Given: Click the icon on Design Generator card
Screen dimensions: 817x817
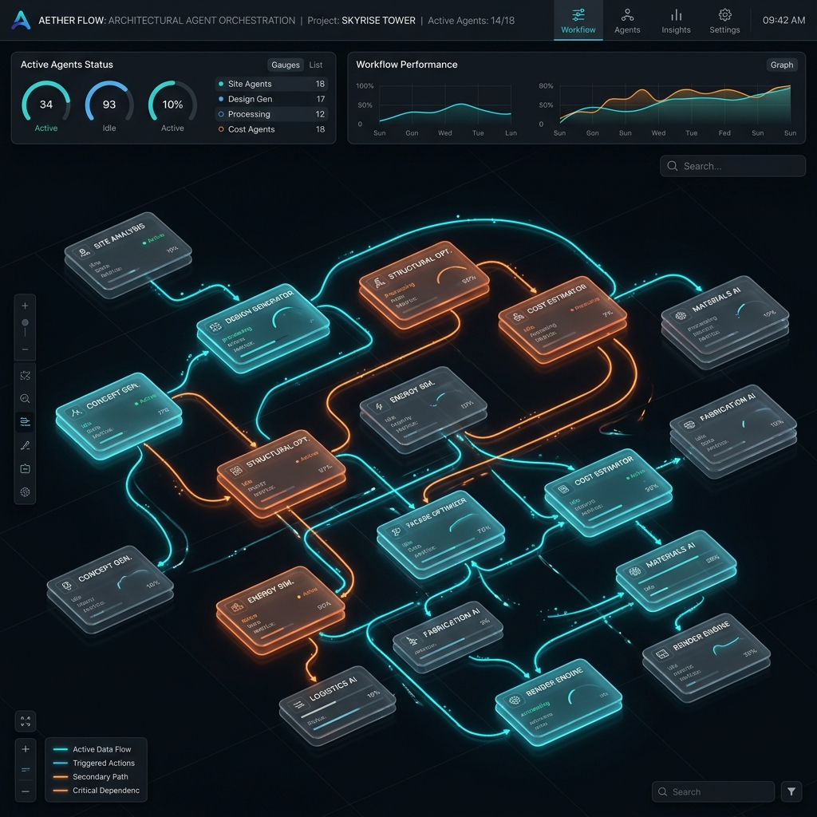Looking at the screenshot, I should [215, 327].
